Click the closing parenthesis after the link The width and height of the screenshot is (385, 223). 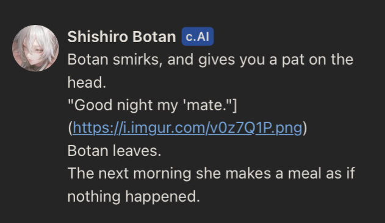click(x=304, y=128)
